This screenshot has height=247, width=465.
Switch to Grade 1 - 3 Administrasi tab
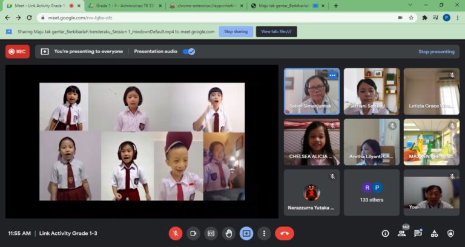(x=121, y=5)
